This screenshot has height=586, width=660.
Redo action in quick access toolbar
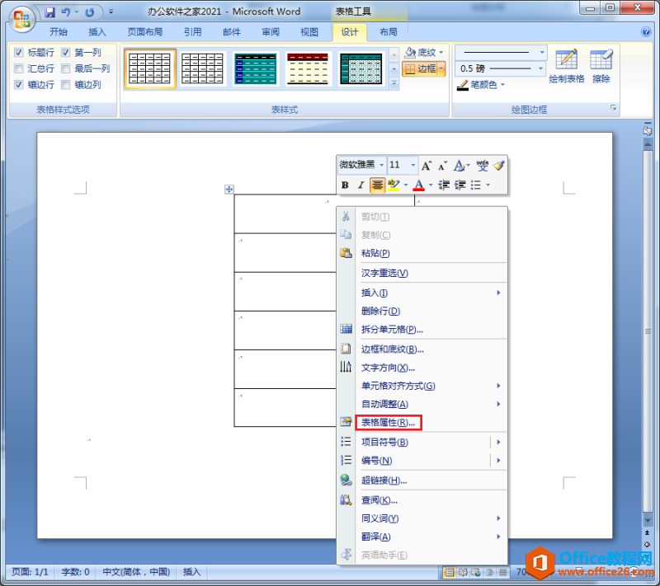coord(89,12)
